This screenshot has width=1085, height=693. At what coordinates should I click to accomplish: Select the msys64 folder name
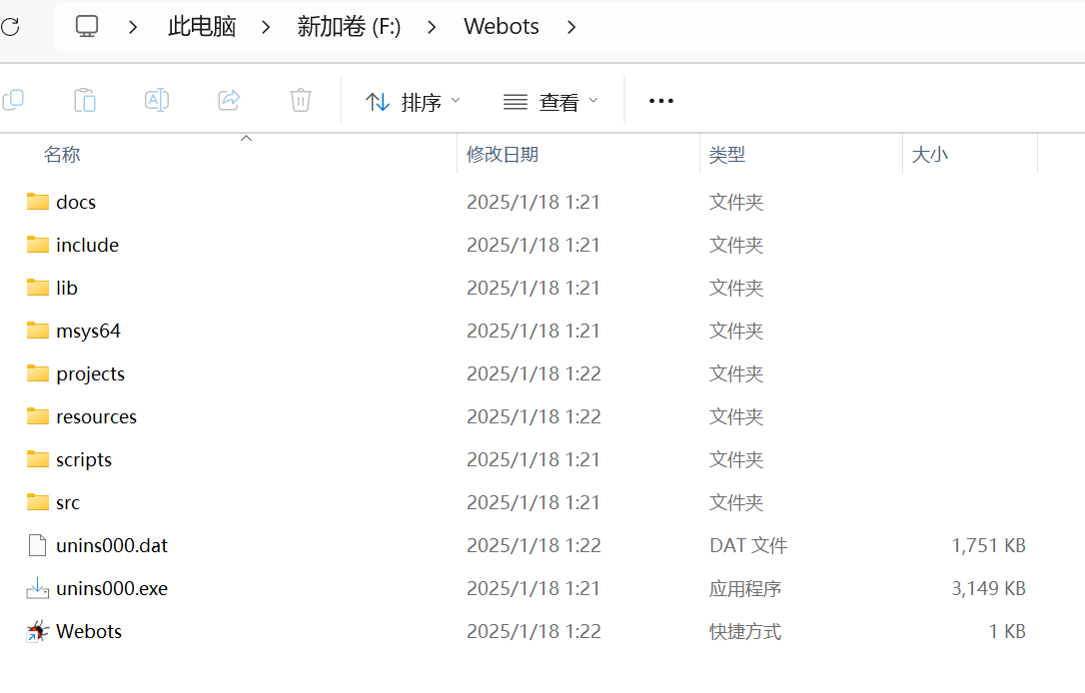[88, 331]
